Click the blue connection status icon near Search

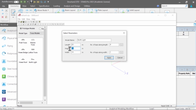158,6
